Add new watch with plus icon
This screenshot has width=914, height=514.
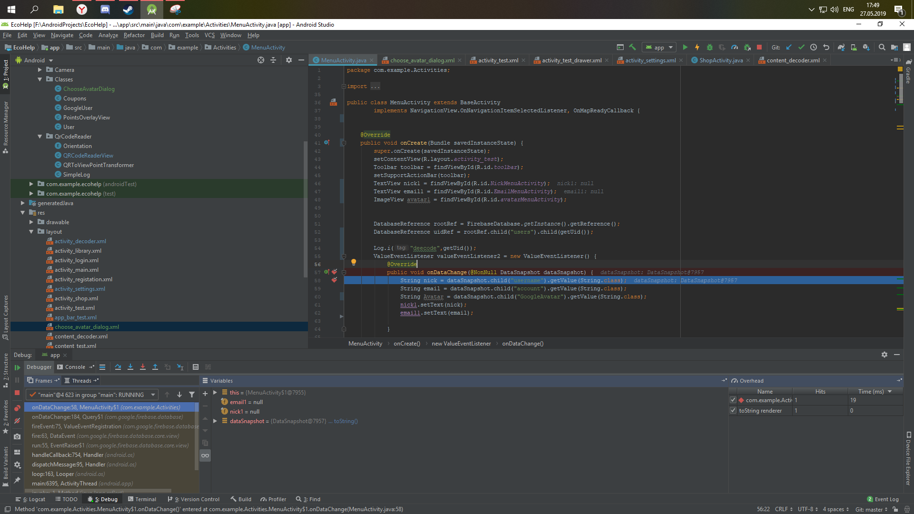point(205,394)
